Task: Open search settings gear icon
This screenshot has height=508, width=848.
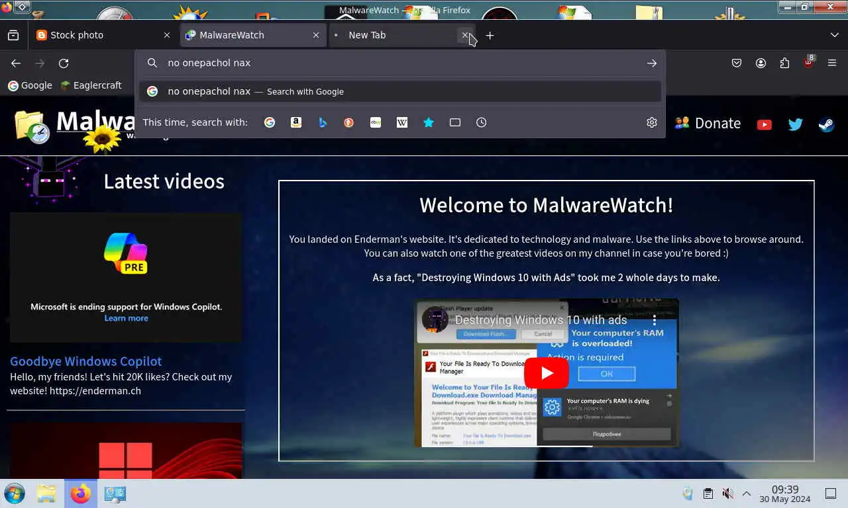Action: click(652, 122)
